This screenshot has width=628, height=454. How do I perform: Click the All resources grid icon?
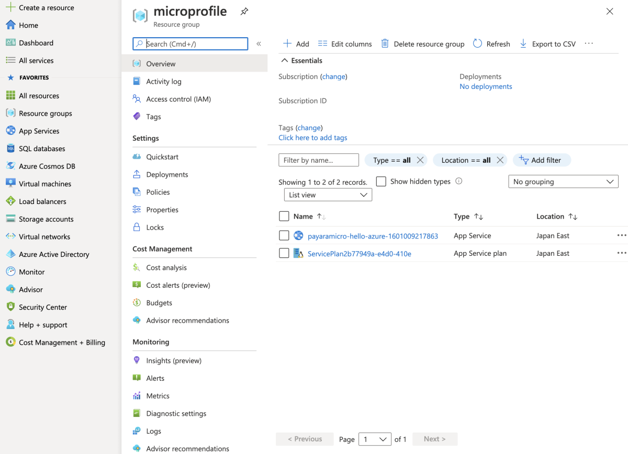[x=10, y=96]
